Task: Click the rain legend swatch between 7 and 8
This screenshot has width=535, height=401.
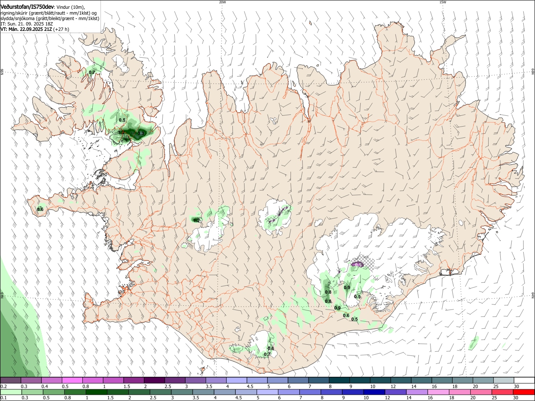Action: click(310, 392)
